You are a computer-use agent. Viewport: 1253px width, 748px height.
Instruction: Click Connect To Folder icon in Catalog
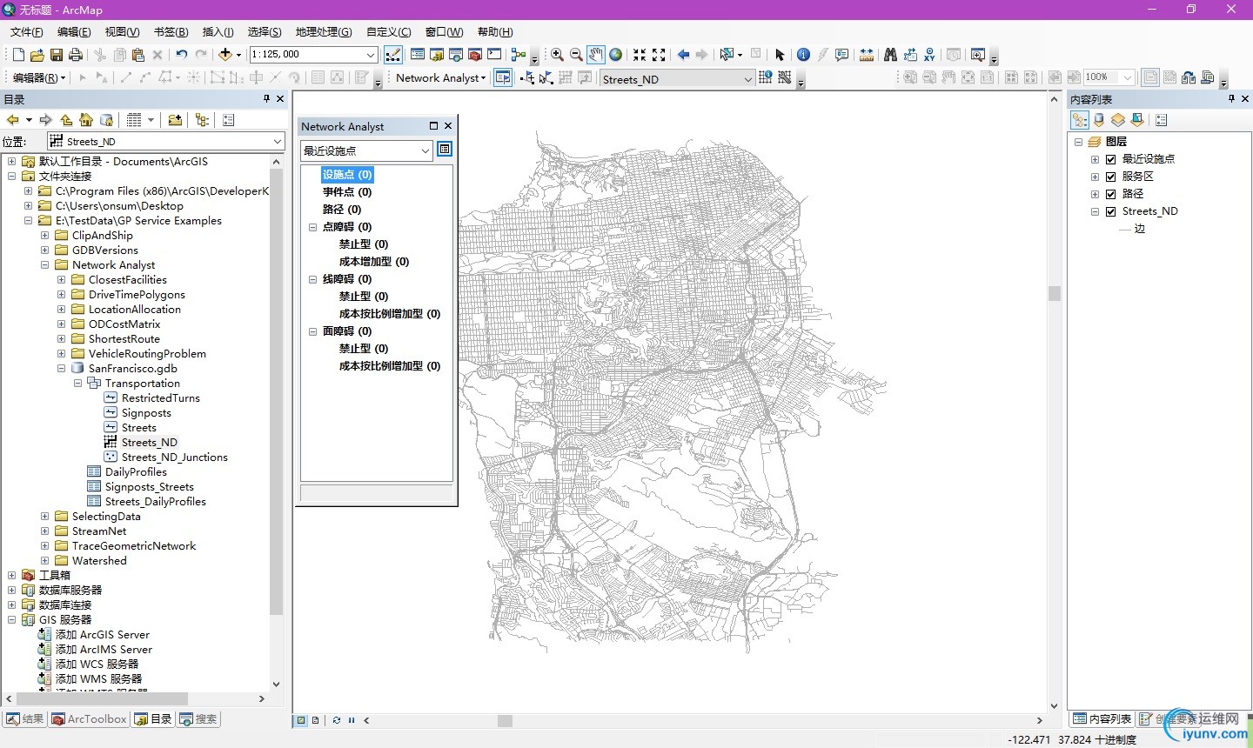point(175,120)
